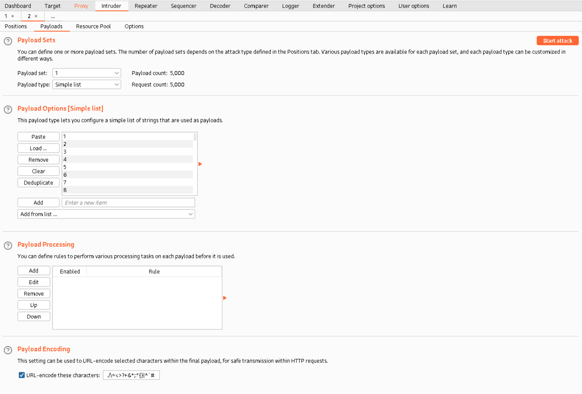Close Intruder attack tab 2
Image resolution: width=582 pixels, height=394 pixels.
coord(36,16)
